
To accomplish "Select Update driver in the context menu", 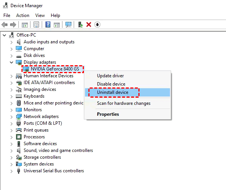I will click(111, 76).
